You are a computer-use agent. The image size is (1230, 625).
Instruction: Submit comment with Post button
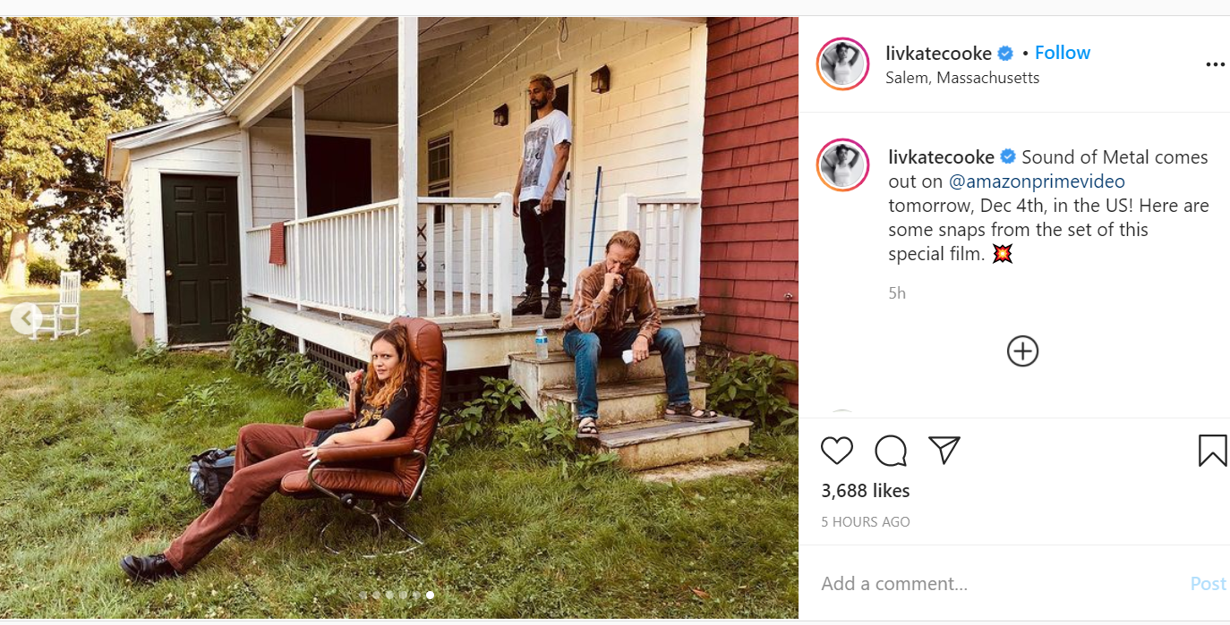1208,584
